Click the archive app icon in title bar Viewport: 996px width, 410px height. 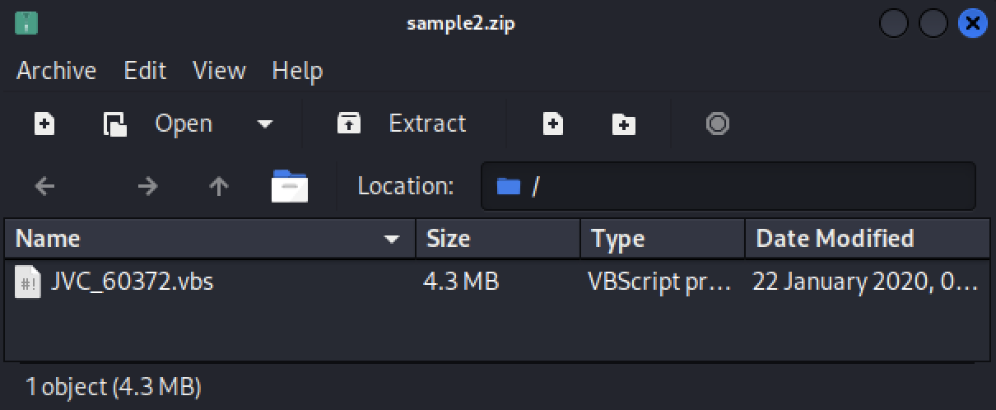click(x=26, y=23)
